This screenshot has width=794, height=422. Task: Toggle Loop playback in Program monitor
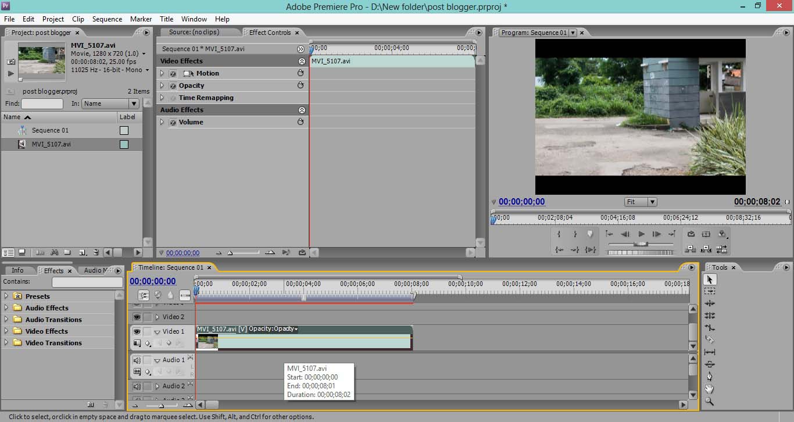pos(691,234)
